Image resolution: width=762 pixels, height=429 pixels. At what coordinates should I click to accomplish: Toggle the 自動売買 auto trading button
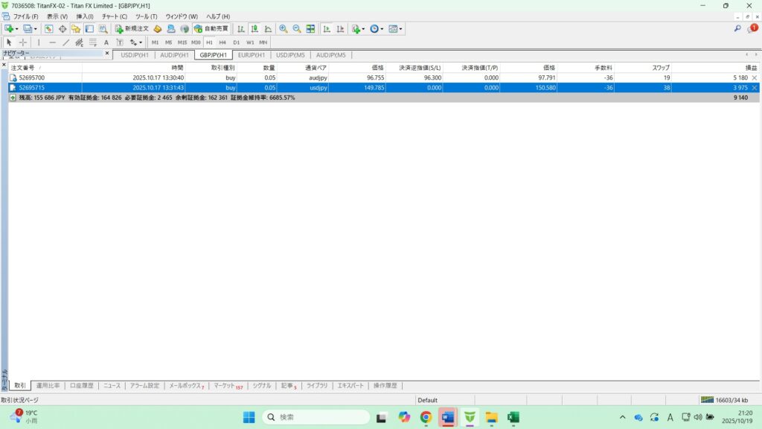pos(211,29)
